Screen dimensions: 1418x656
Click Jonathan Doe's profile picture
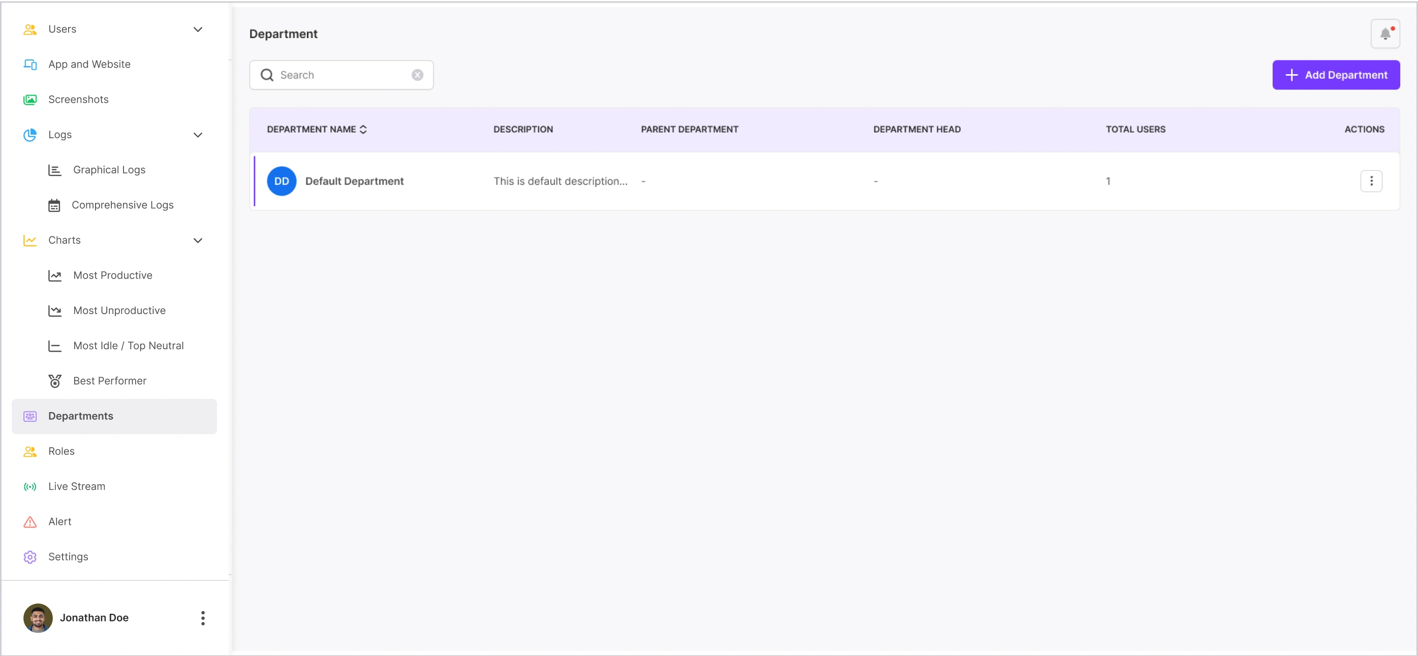[x=38, y=618]
